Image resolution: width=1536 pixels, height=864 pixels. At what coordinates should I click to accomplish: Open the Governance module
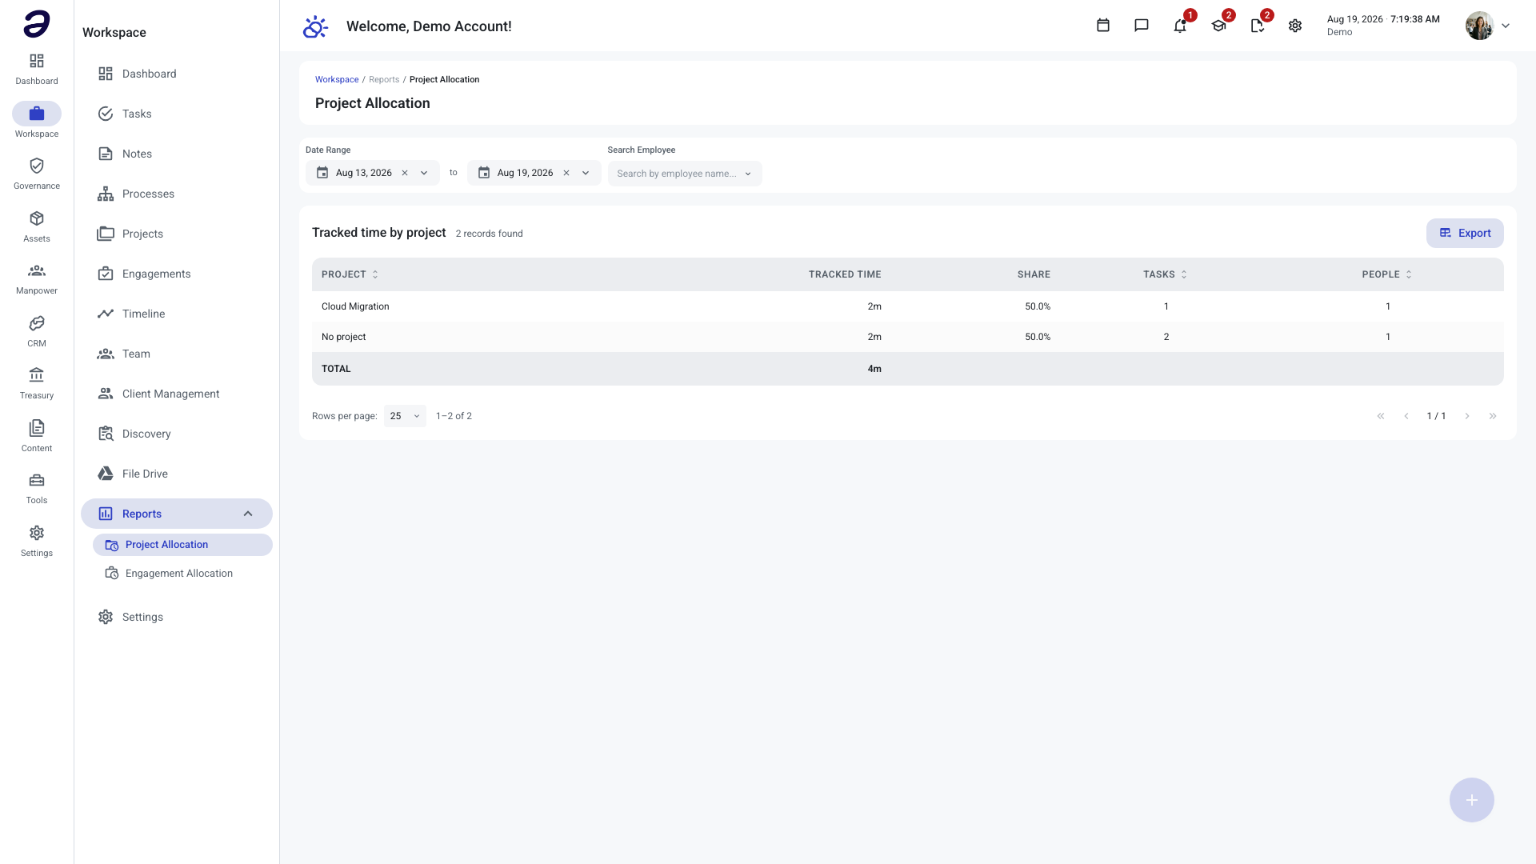coord(37,174)
